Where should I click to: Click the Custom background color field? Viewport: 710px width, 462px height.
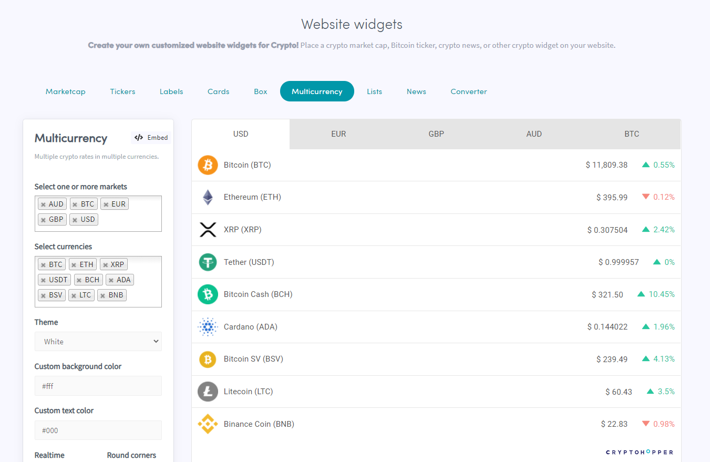pos(98,386)
